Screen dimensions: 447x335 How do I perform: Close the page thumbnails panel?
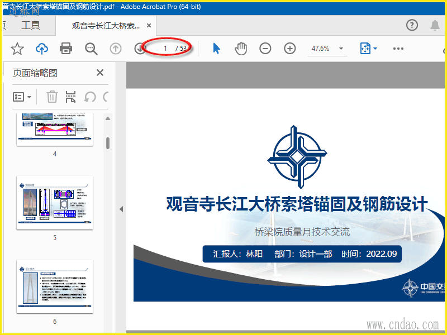tap(100, 73)
